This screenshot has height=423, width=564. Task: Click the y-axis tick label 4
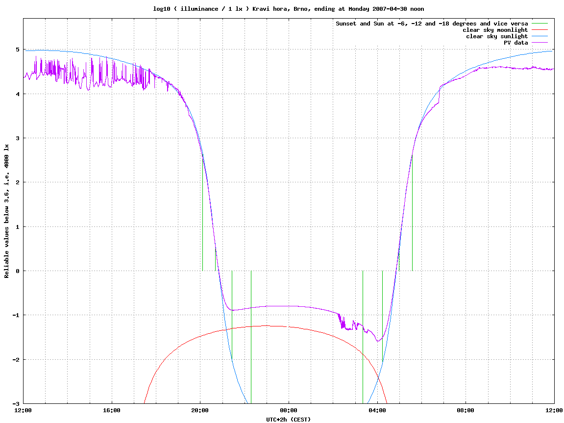click(18, 94)
